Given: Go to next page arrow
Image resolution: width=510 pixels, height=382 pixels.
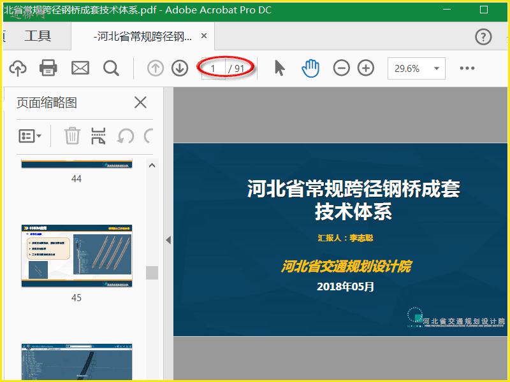Looking at the screenshot, I should [x=180, y=68].
